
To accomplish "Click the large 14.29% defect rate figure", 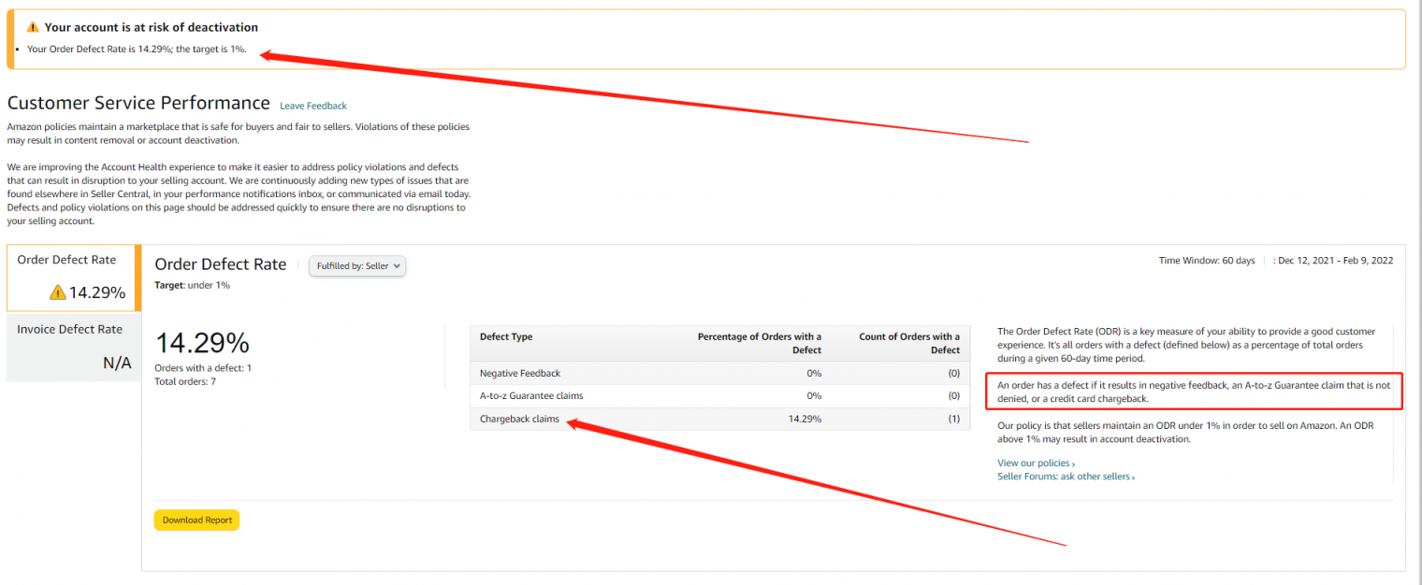I will click(x=202, y=343).
